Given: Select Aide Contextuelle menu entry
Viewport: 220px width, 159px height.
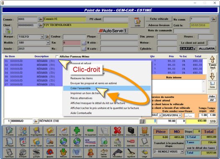Looking at the screenshot, I should pos(107,113).
